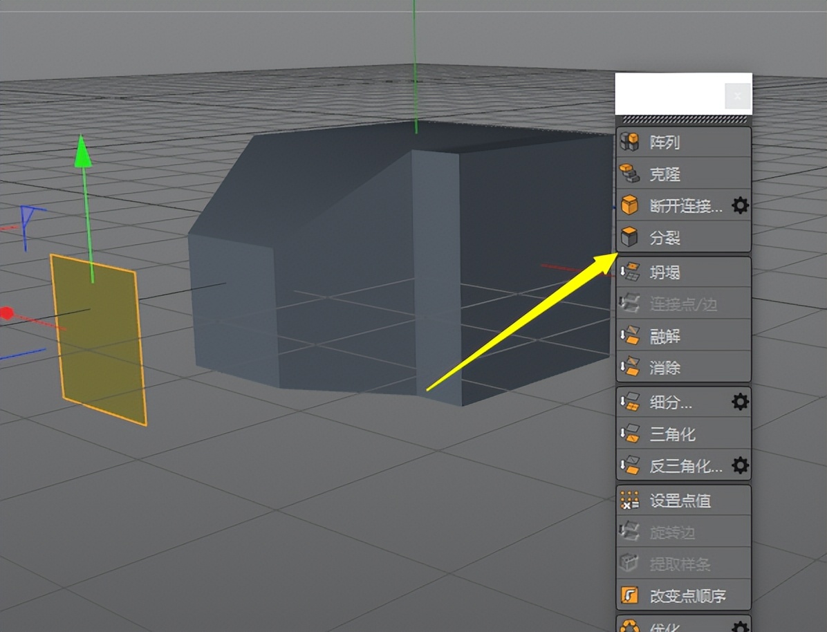The height and width of the screenshot is (632, 827).
Task: Open 断开连接 (Disconnect) settings via gear icon
Action: click(740, 205)
